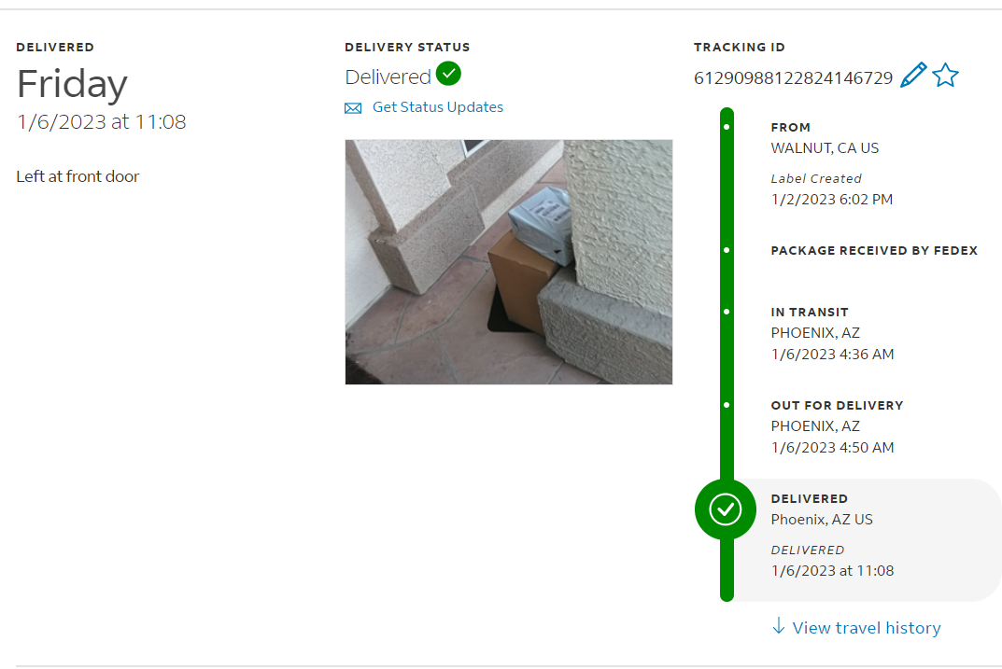Click the Out for Delivery timeline dot

(x=727, y=405)
